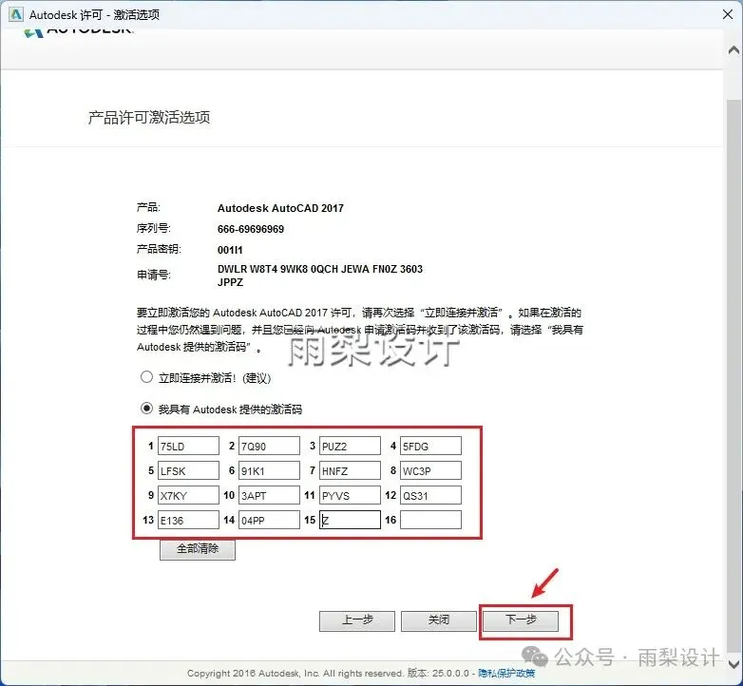743x686 pixels.
Task: Click the scrollbar up arrow
Action: tap(733, 49)
